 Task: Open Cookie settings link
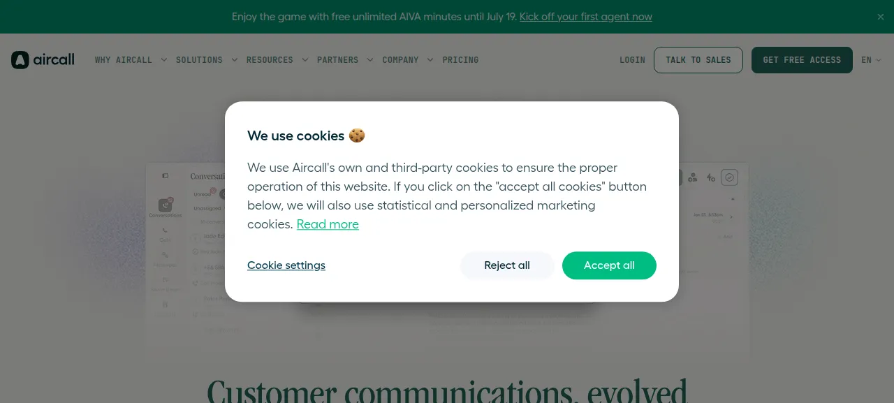[286, 265]
